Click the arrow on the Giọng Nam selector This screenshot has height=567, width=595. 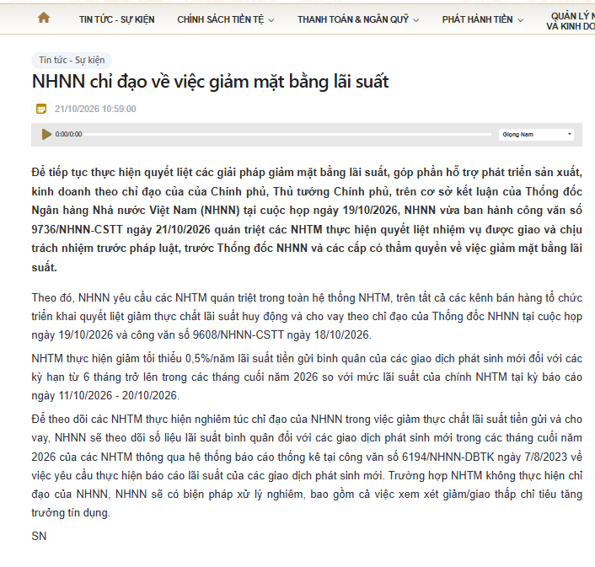[x=569, y=134]
